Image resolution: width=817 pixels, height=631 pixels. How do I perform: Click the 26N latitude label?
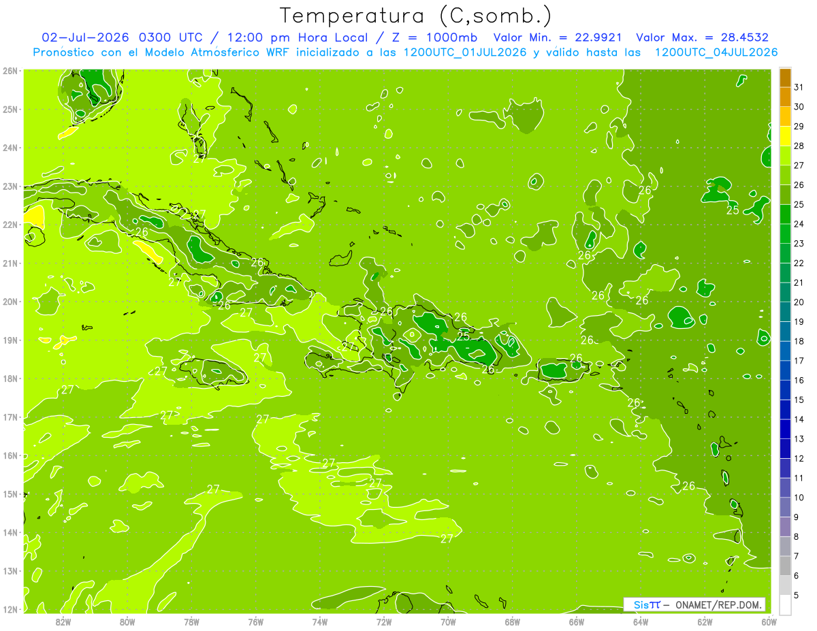click(x=10, y=71)
